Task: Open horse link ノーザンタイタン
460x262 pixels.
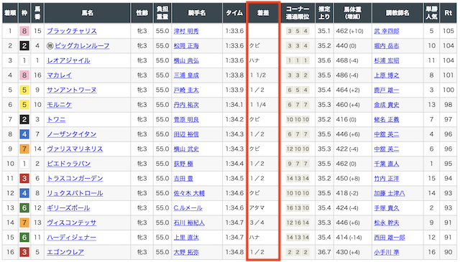Action: [x=72, y=134]
